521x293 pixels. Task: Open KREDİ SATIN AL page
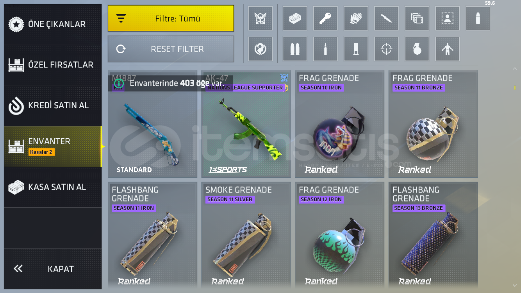pyautogui.click(x=53, y=105)
